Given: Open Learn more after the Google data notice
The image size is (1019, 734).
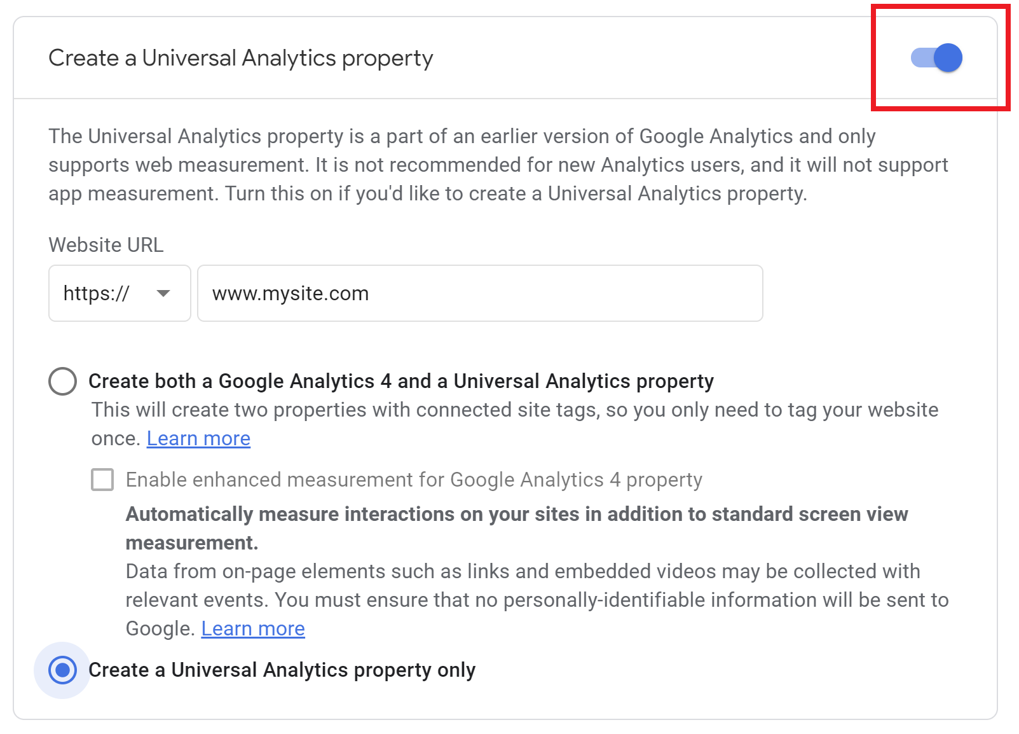Looking at the screenshot, I should pyautogui.click(x=253, y=628).
